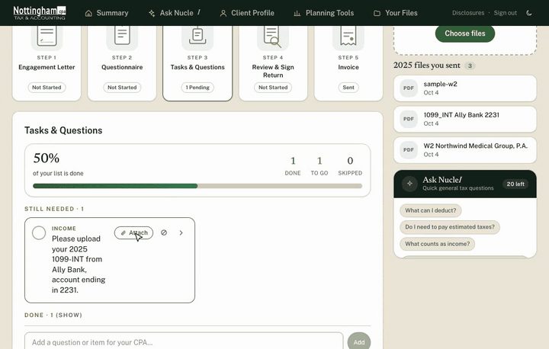Click the 'STILL NEEDED · 1' label
Screen dimensions: 549x349
(x=54, y=209)
